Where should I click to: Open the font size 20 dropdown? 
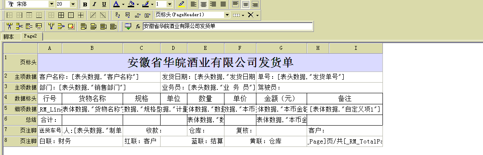point(73,4)
